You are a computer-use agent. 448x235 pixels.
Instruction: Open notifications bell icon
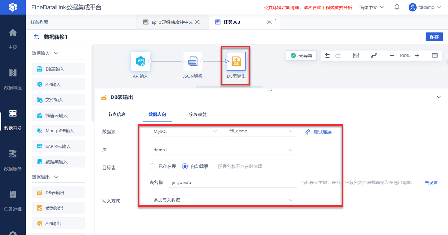point(397,7)
